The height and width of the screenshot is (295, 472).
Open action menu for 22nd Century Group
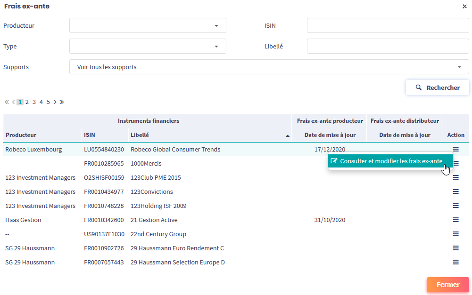455,234
